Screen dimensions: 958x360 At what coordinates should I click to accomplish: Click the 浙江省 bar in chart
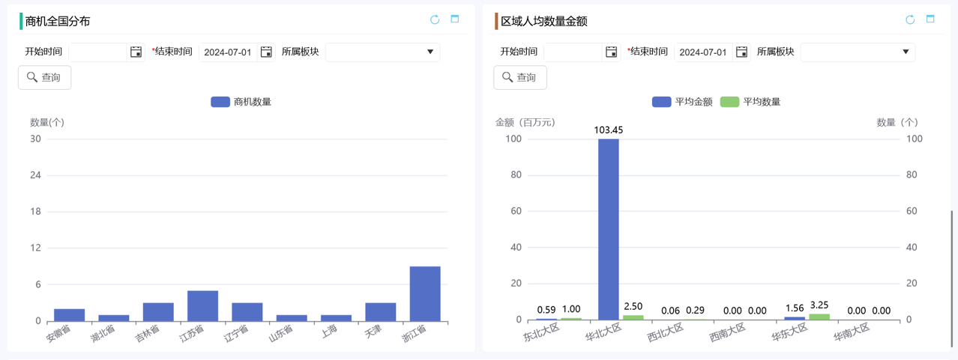point(425,293)
